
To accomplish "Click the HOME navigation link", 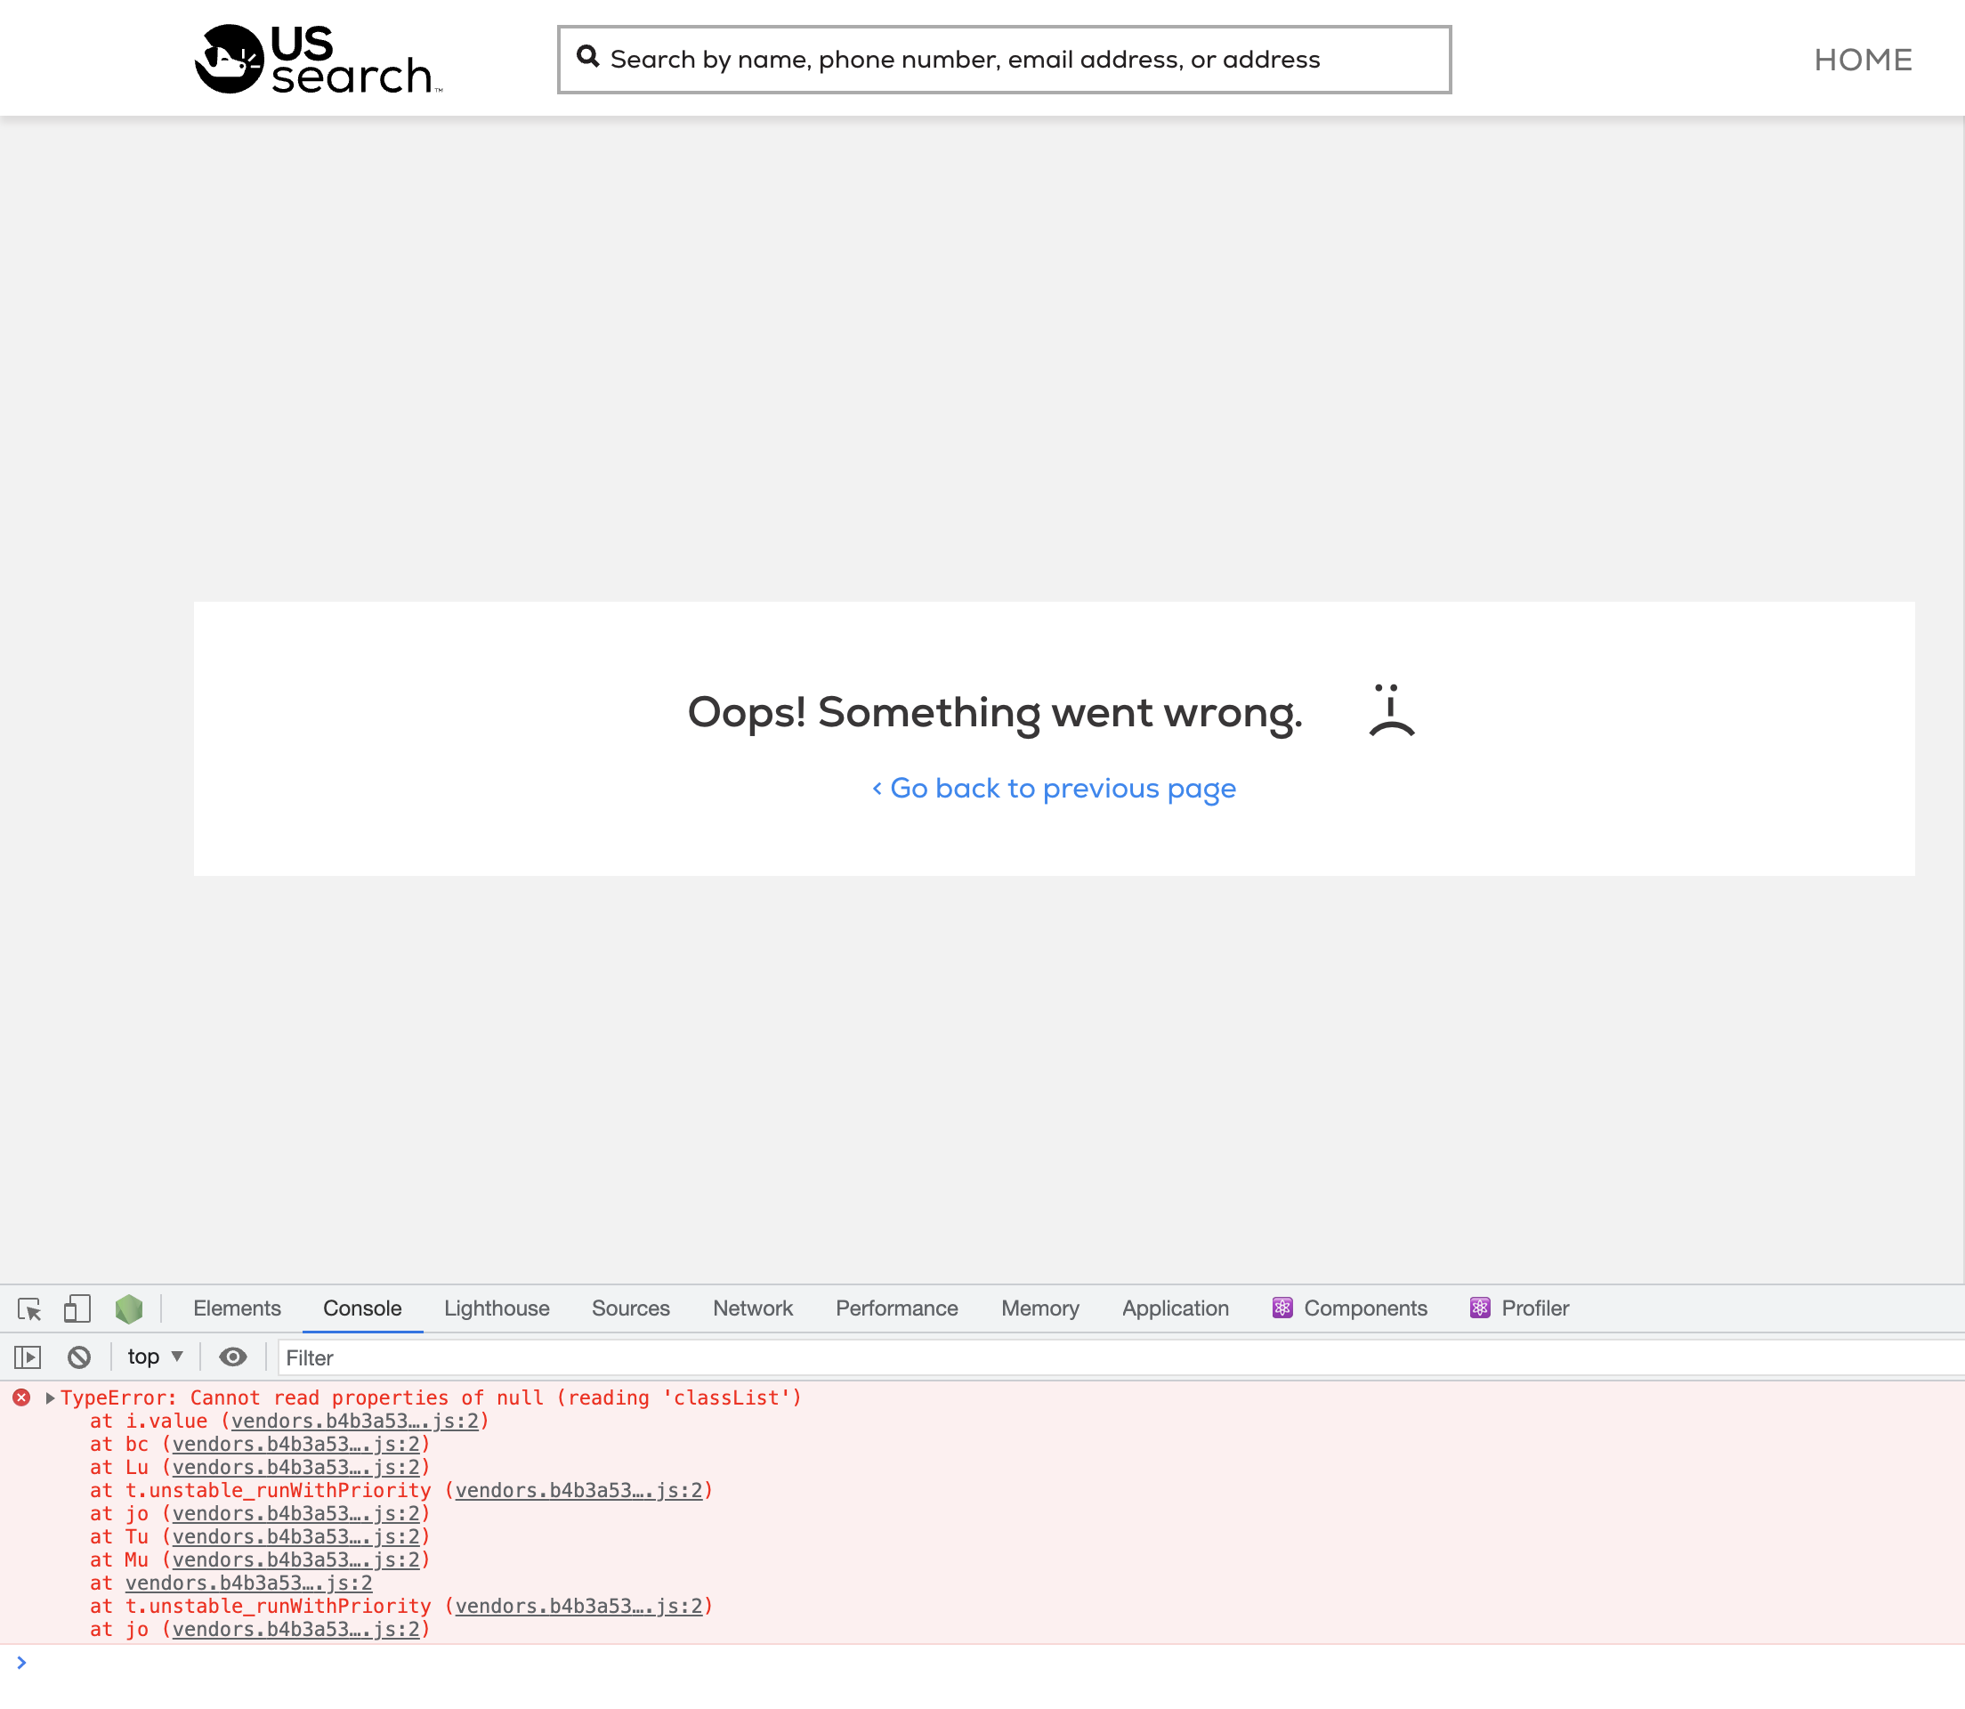I will click(1862, 61).
